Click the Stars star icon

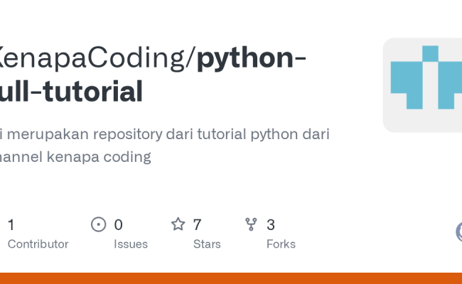tap(178, 224)
